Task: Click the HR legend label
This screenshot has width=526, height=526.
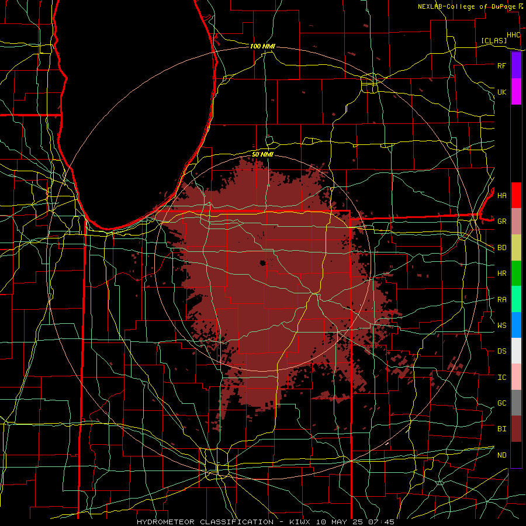Action: point(501,274)
